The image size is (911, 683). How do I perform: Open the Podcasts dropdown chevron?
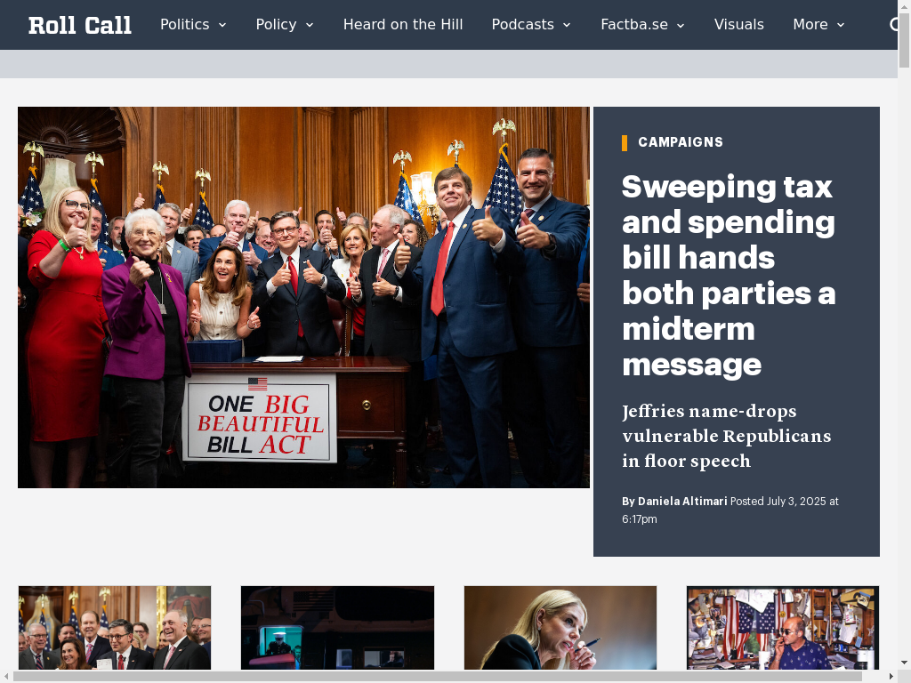click(x=567, y=25)
